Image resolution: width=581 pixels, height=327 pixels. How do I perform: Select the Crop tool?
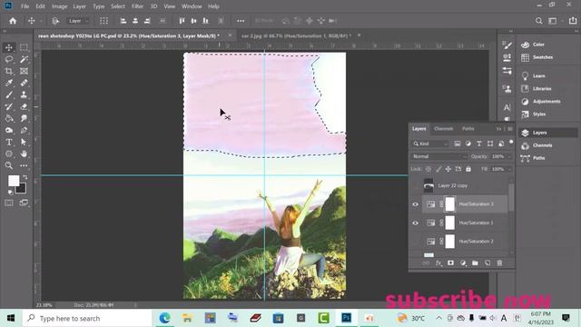click(9, 71)
